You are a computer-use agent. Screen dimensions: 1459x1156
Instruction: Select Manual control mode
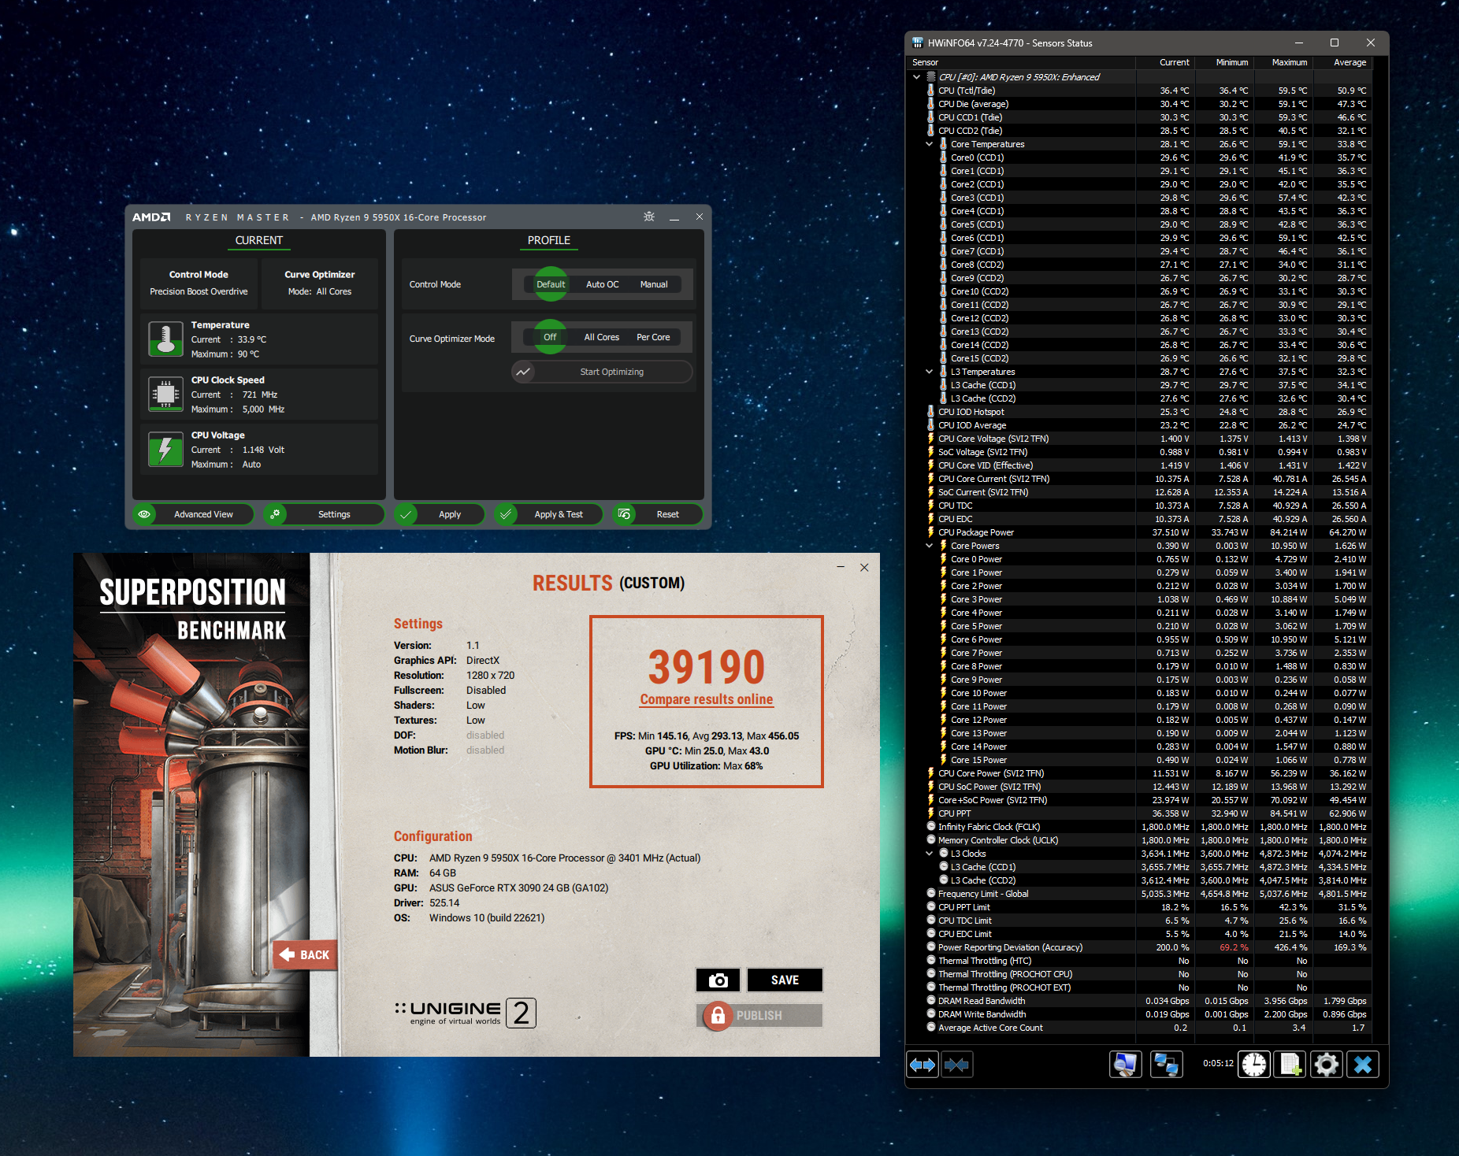(654, 284)
